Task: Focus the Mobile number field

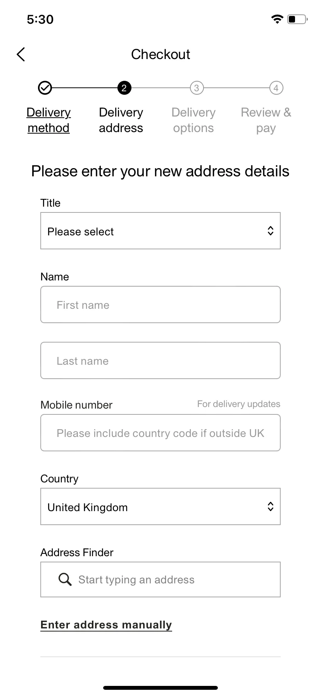Action: click(160, 433)
